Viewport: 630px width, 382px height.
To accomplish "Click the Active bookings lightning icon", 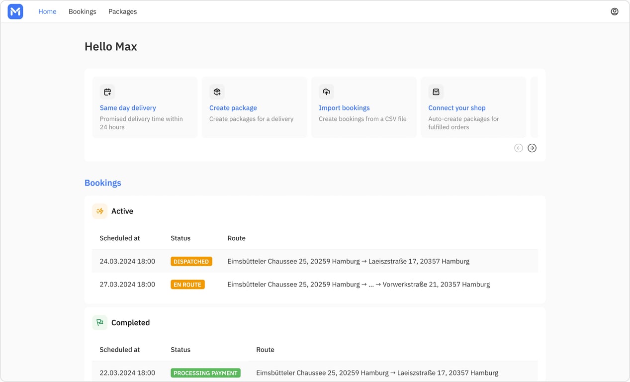I will pyautogui.click(x=100, y=211).
